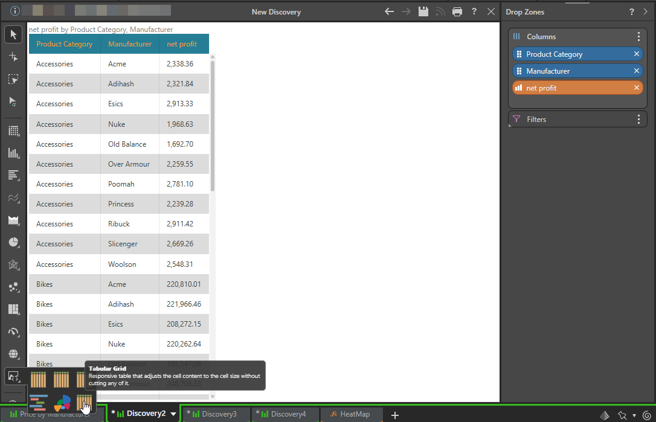The height and width of the screenshot is (422, 656).
Task: Open the Discovery2 tab dropdown arrow
Action: click(x=173, y=414)
